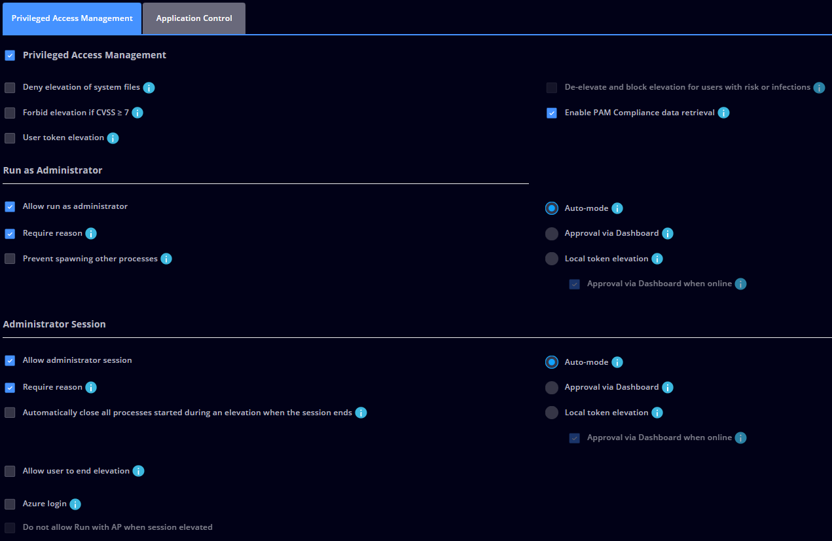Open info icon for Prevent spawning other processes
This screenshot has height=541, width=832.
[166, 259]
